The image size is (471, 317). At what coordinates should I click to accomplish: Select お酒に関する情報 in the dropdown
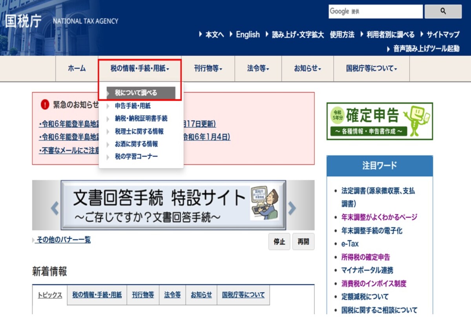point(136,144)
